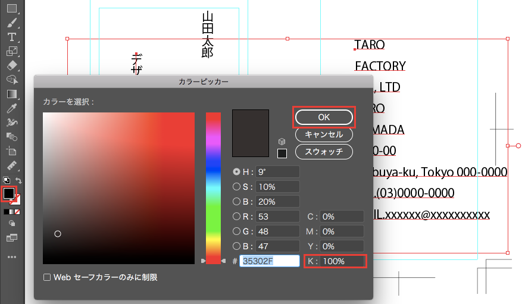
Task: Select the Eraser tool
Action: (x=11, y=65)
